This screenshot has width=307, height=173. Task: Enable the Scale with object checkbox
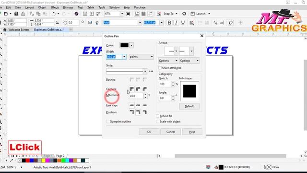point(158,122)
